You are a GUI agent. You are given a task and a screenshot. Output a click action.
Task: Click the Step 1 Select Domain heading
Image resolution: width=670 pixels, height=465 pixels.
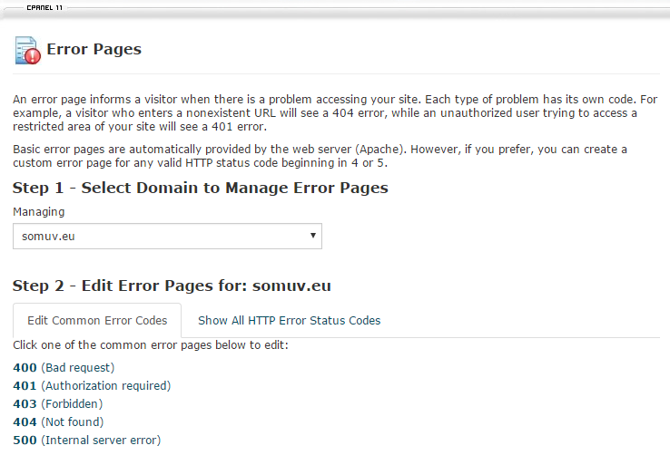click(201, 189)
